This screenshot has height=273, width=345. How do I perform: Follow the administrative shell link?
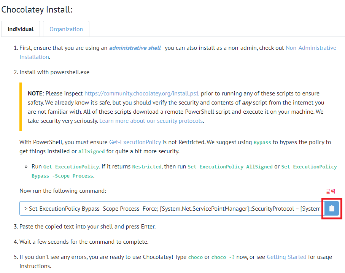[x=135, y=48]
